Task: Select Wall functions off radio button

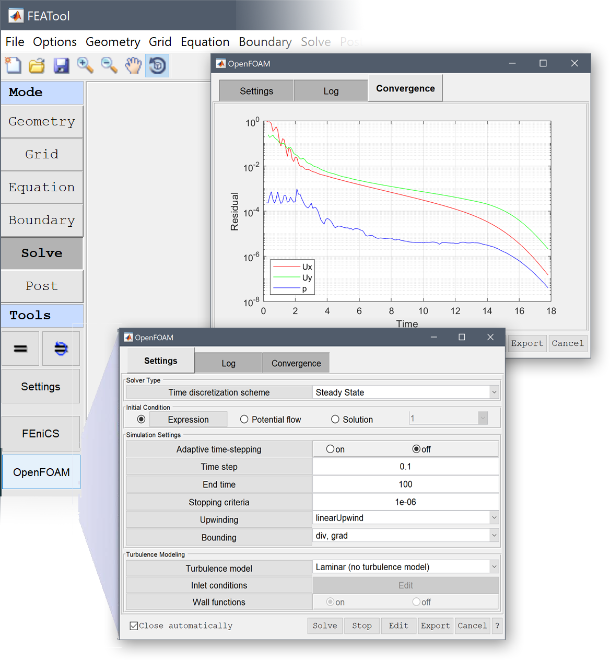Action: 416,602
